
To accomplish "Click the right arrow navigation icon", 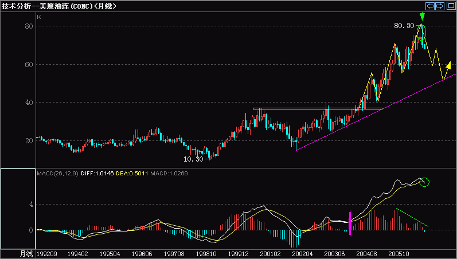I will pyautogui.click(x=440, y=6).
